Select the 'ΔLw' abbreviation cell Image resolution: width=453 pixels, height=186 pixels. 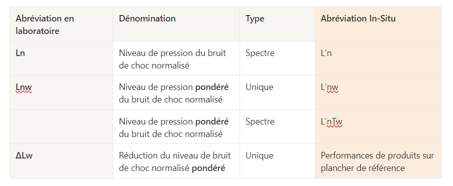[61, 161]
